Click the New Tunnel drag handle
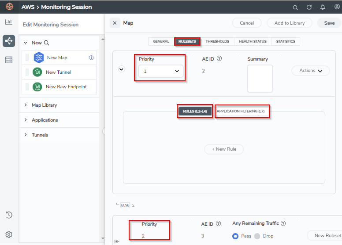Screen dimensions: 342x245 pyautogui.click(x=27, y=72)
